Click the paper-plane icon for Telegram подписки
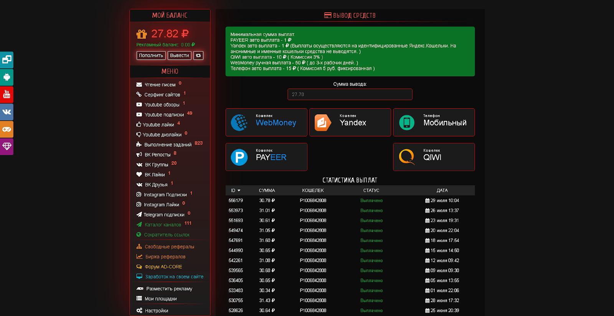Image resolution: width=614 pixels, height=316 pixels. click(x=139, y=214)
